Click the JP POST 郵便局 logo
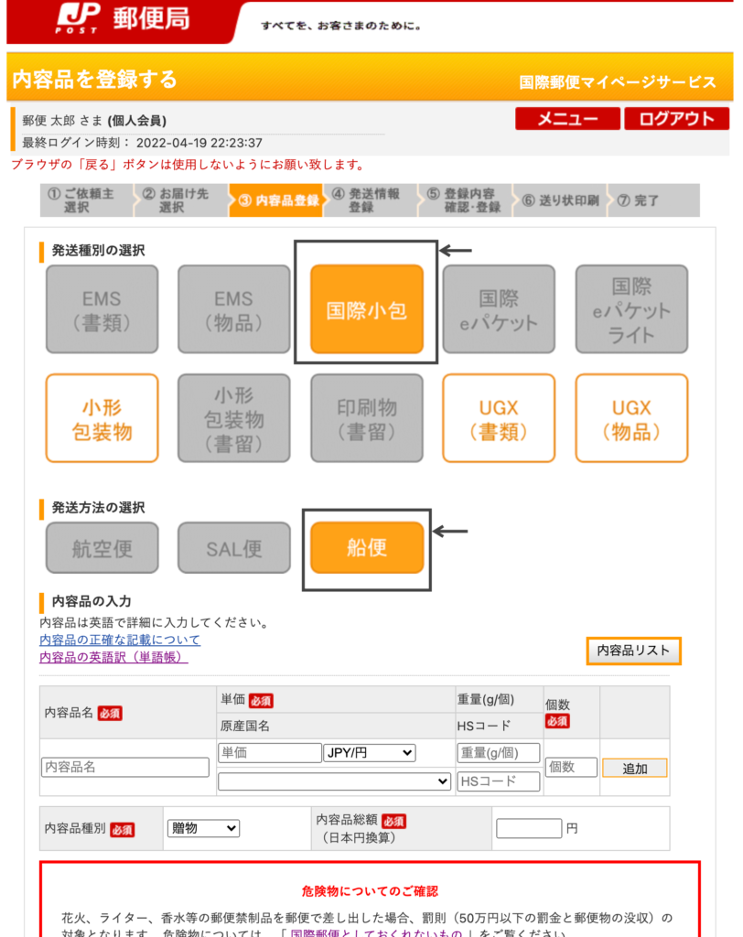The width and height of the screenshot is (743, 937). 124,18
